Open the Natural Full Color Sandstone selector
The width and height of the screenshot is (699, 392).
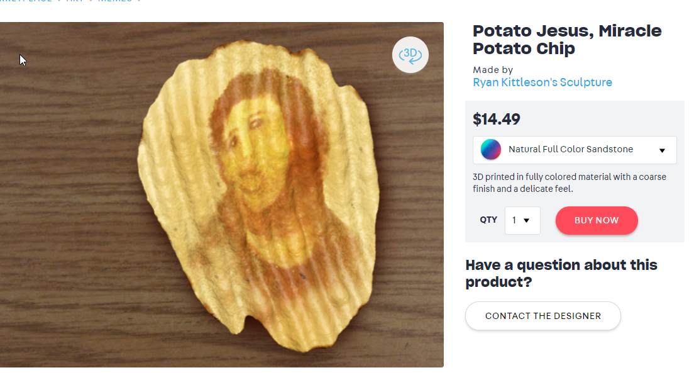coord(571,150)
